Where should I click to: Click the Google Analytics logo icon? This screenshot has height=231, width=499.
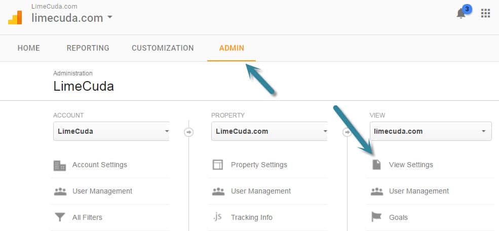coord(15,18)
